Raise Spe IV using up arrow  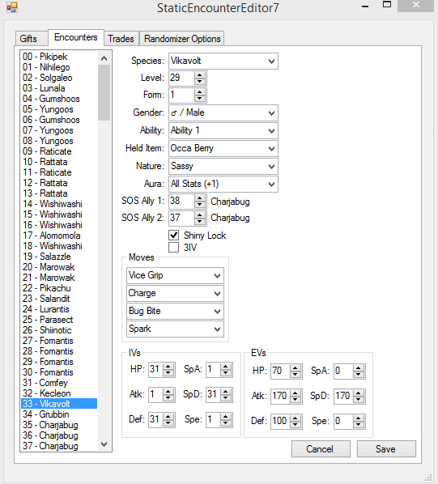[x=226, y=417]
